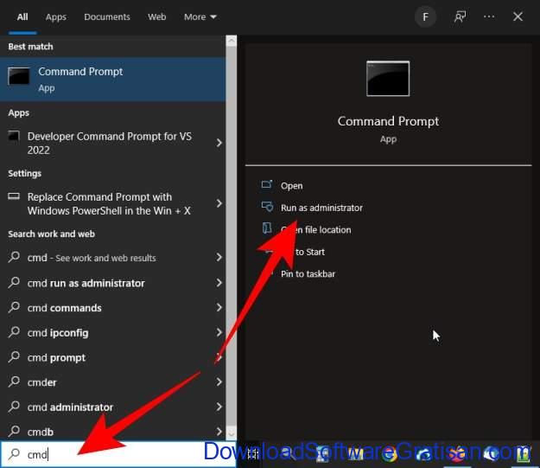Click Open in the Command Prompt panel
The height and width of the screenshot is (468, 540).
pos(292,186)
